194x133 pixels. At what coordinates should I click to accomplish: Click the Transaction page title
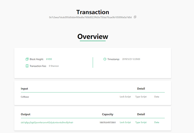tap(93, 12)
